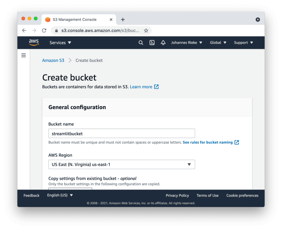Image resolution: width=282 pixels, height=230 pixels.
Task: Click the browser back arrow
Action: (24, 30)
